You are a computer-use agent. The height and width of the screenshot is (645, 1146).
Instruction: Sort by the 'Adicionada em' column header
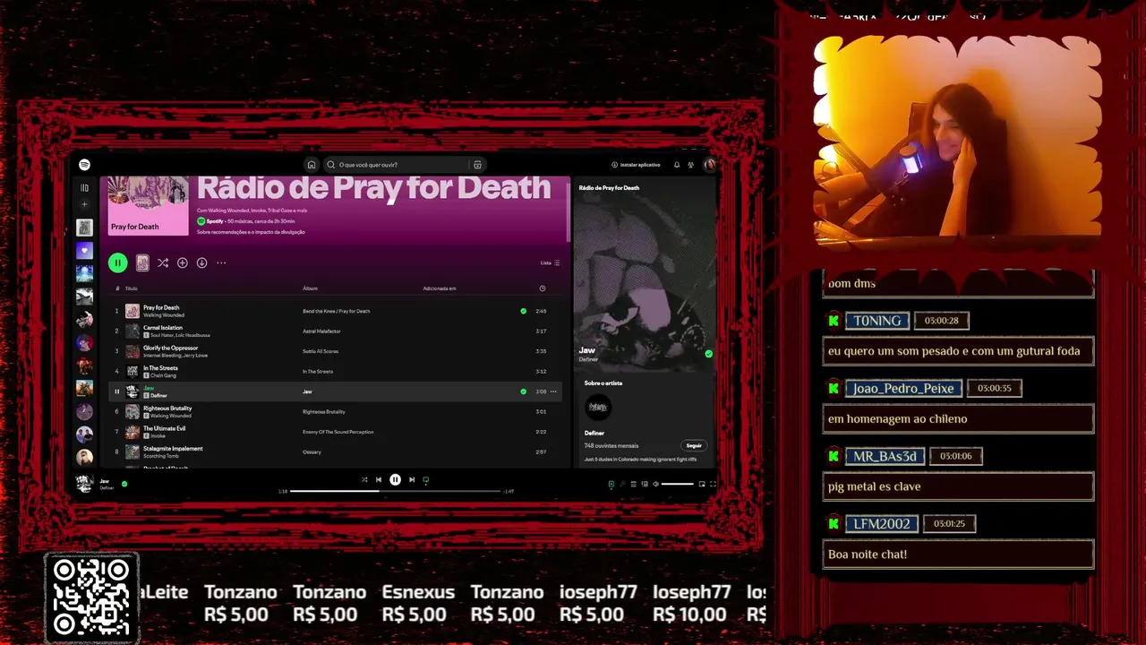[x=440, y=288]
